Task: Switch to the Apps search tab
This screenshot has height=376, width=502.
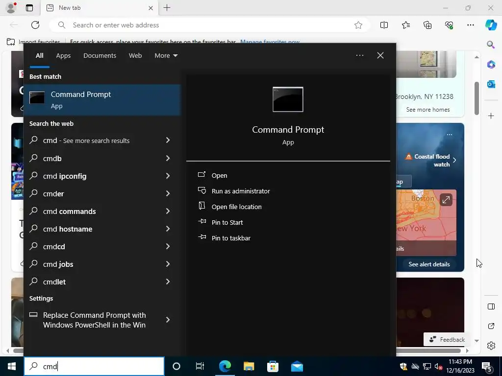Action: click(63, 56)
